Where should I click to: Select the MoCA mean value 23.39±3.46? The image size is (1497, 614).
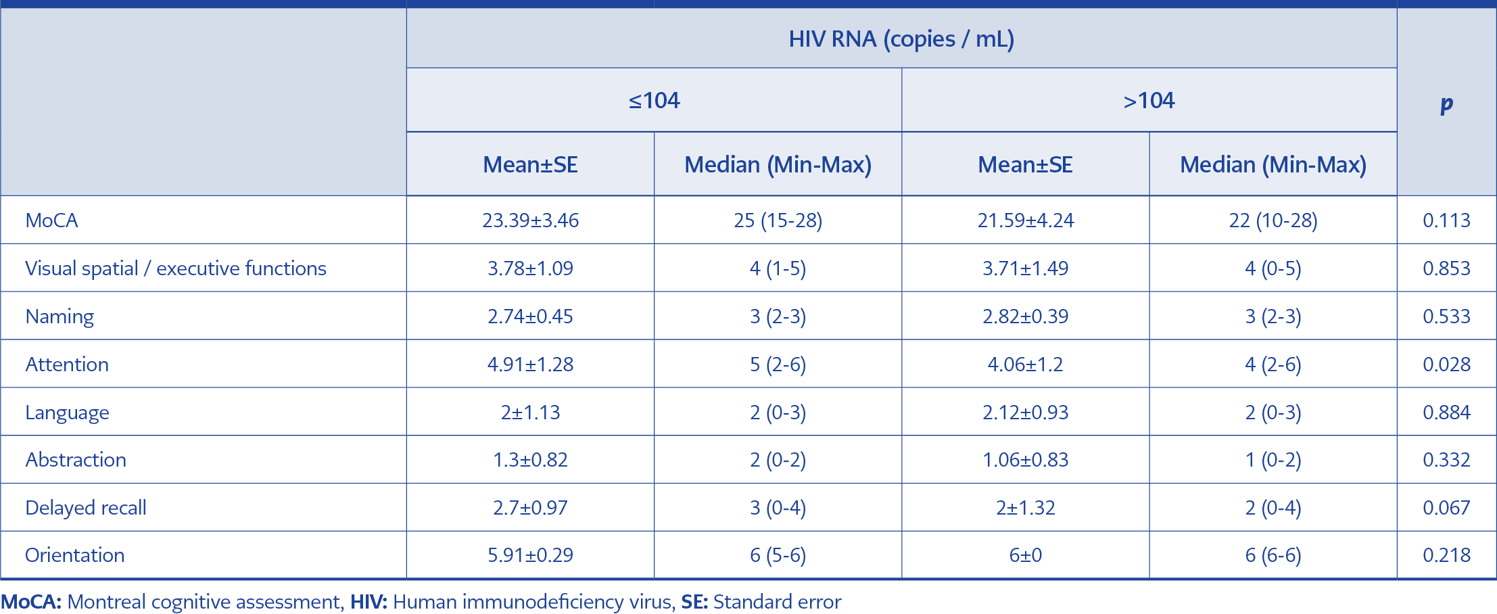click(530, 220)
